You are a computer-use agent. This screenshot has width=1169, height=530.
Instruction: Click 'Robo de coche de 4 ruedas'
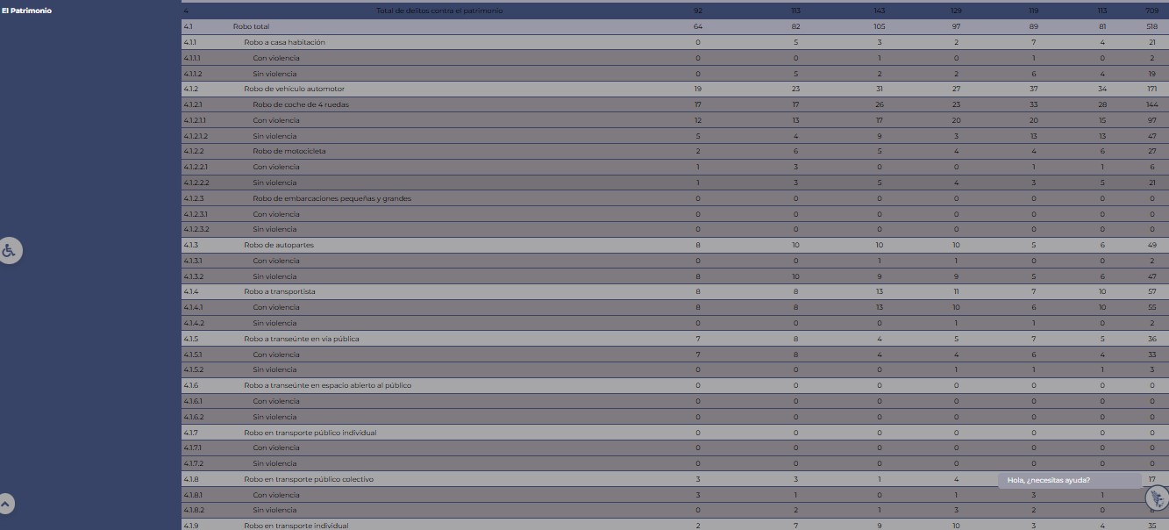(301, 104)
